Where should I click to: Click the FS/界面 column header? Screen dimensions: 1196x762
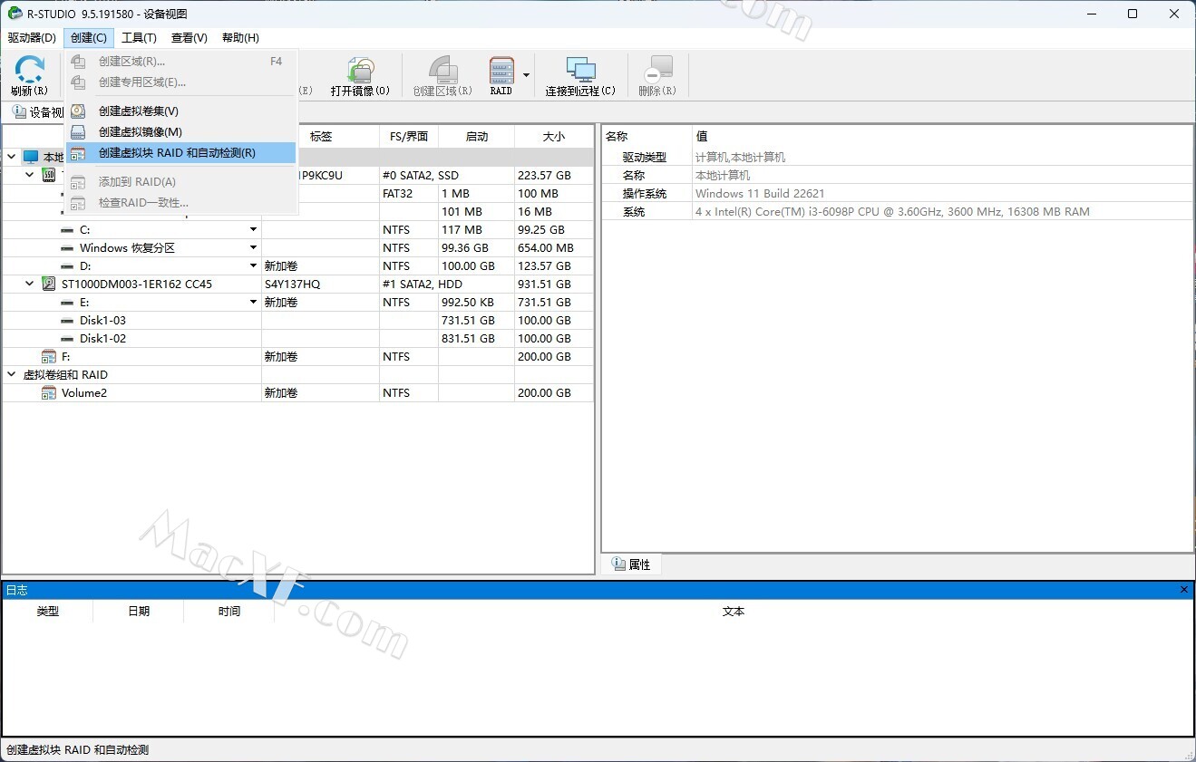point(409,137)
